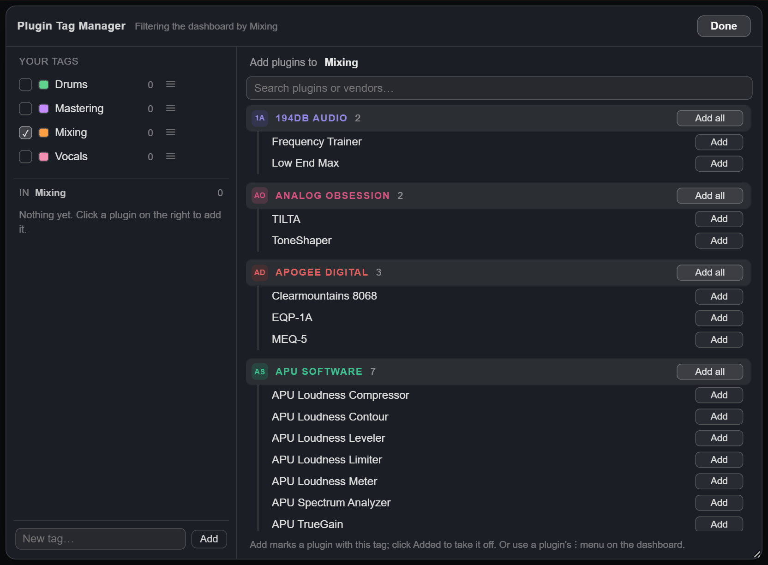Check the Drums tag checkbox
This screenshot has width=768, height=565.
25,84
